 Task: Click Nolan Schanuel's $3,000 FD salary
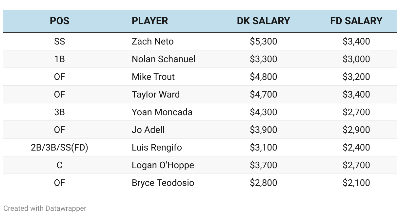point(356,59)
